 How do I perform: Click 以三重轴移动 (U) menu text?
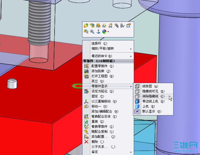pyautogui.click(x=104, y=101)
